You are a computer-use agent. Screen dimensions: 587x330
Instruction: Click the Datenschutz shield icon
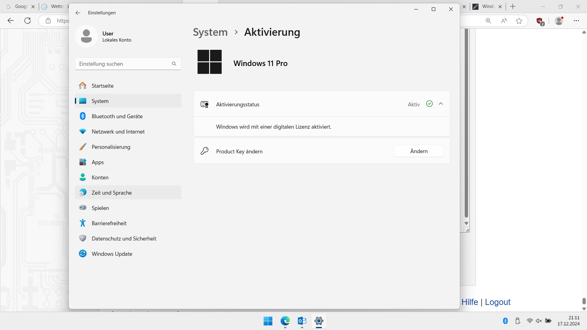83,238
